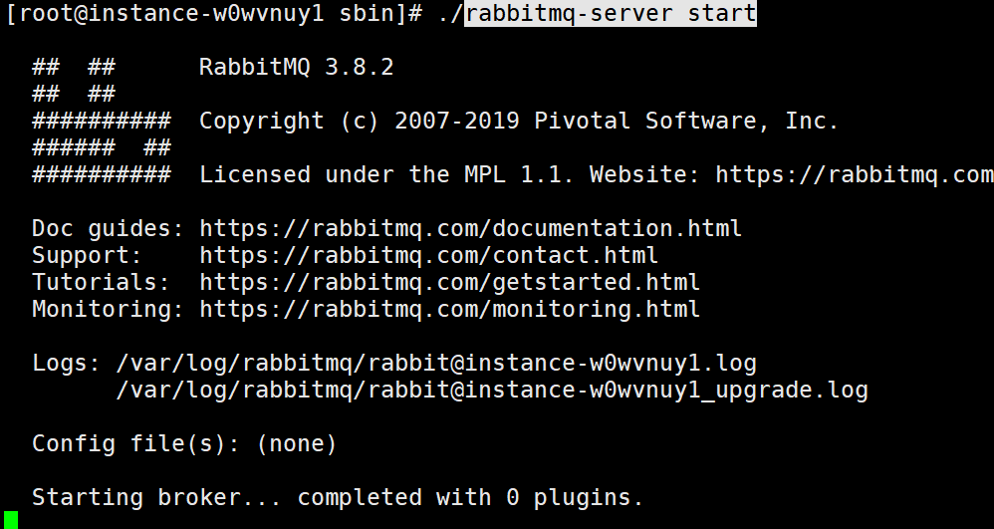Click the 'Tutorials:' label
Screen dimensions: 994x529
coord(101,282)
